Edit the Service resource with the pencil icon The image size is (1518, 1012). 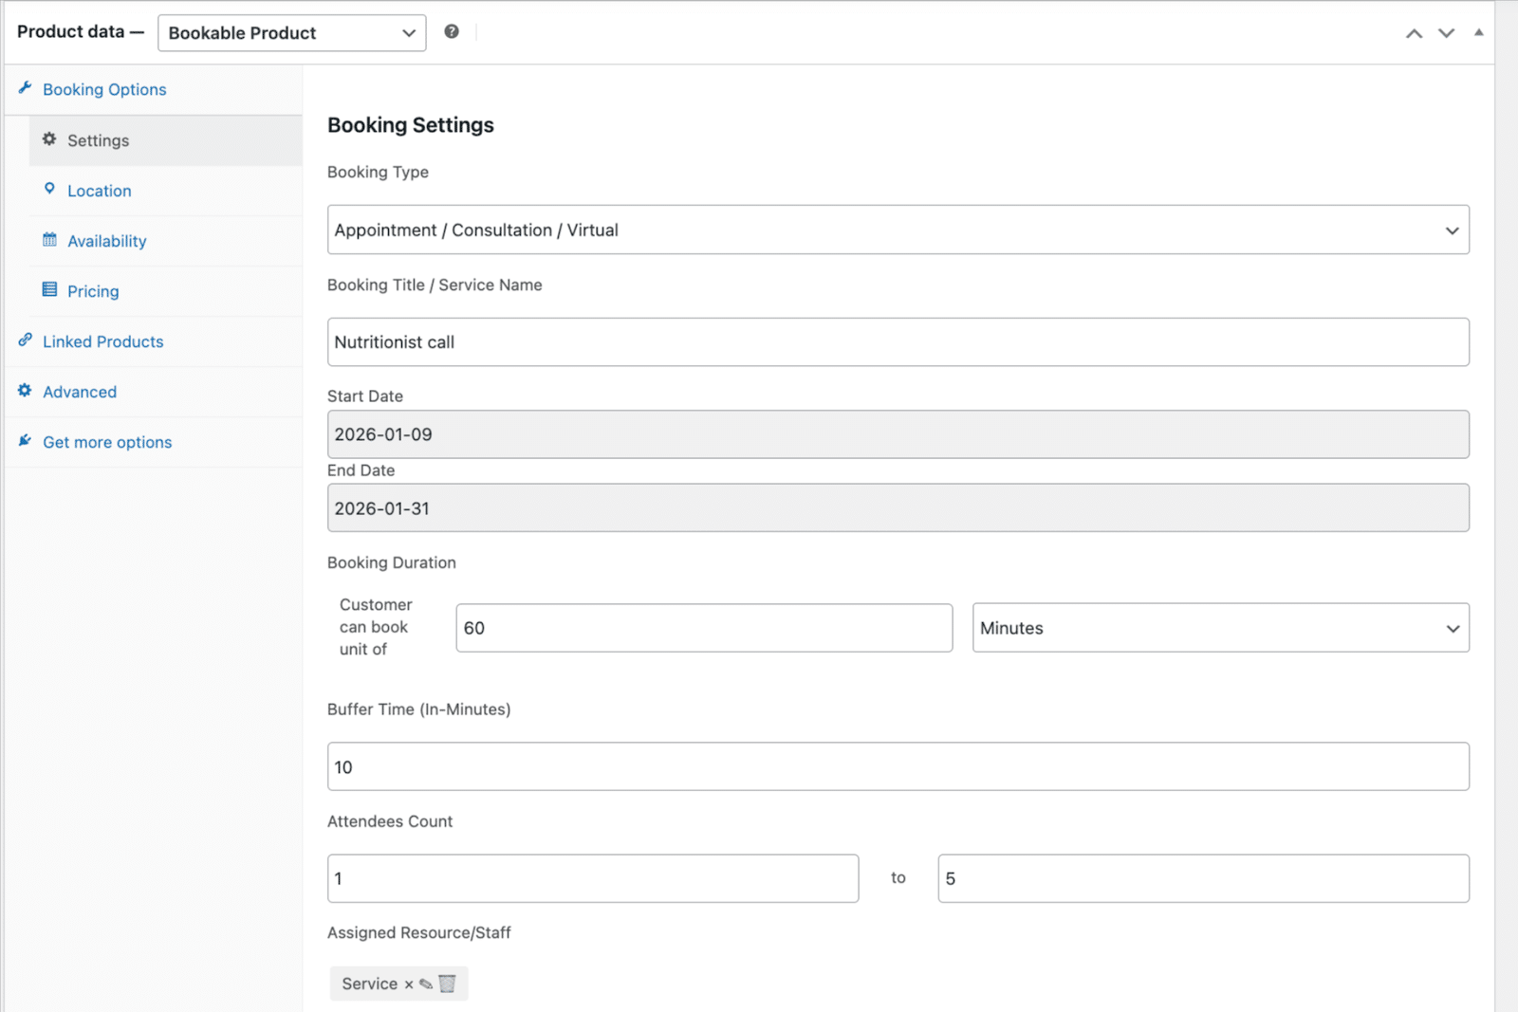pos(426,984)
